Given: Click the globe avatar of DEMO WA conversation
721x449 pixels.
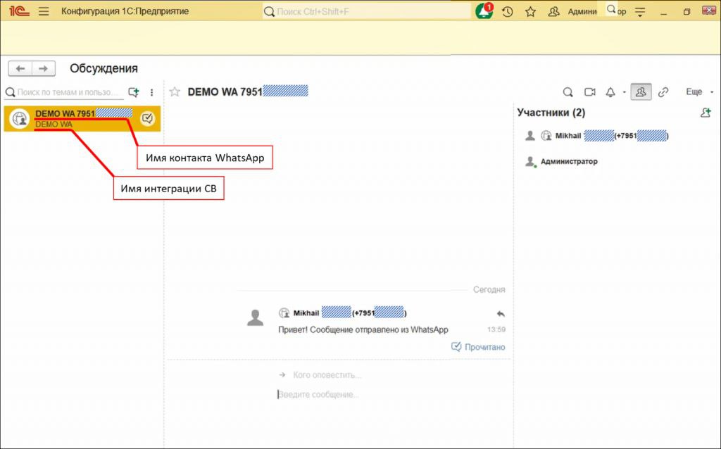Looking at the screenshot, I should [20, 119].
